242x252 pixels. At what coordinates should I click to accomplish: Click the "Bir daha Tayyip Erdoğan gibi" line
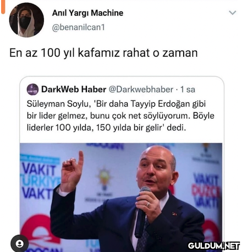coord(150,104)
